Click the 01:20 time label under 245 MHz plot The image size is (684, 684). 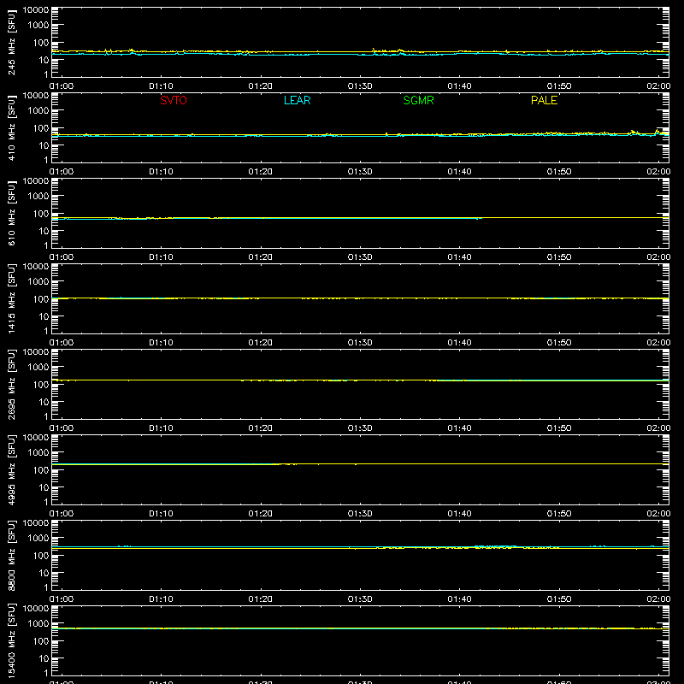pyautogui.click(x=261, y=86)
